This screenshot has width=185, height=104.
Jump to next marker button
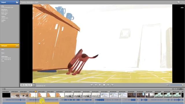[x=112, y=85]
